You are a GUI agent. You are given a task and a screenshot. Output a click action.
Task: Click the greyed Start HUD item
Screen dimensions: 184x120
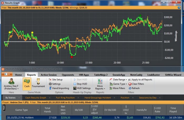(80, 80)
